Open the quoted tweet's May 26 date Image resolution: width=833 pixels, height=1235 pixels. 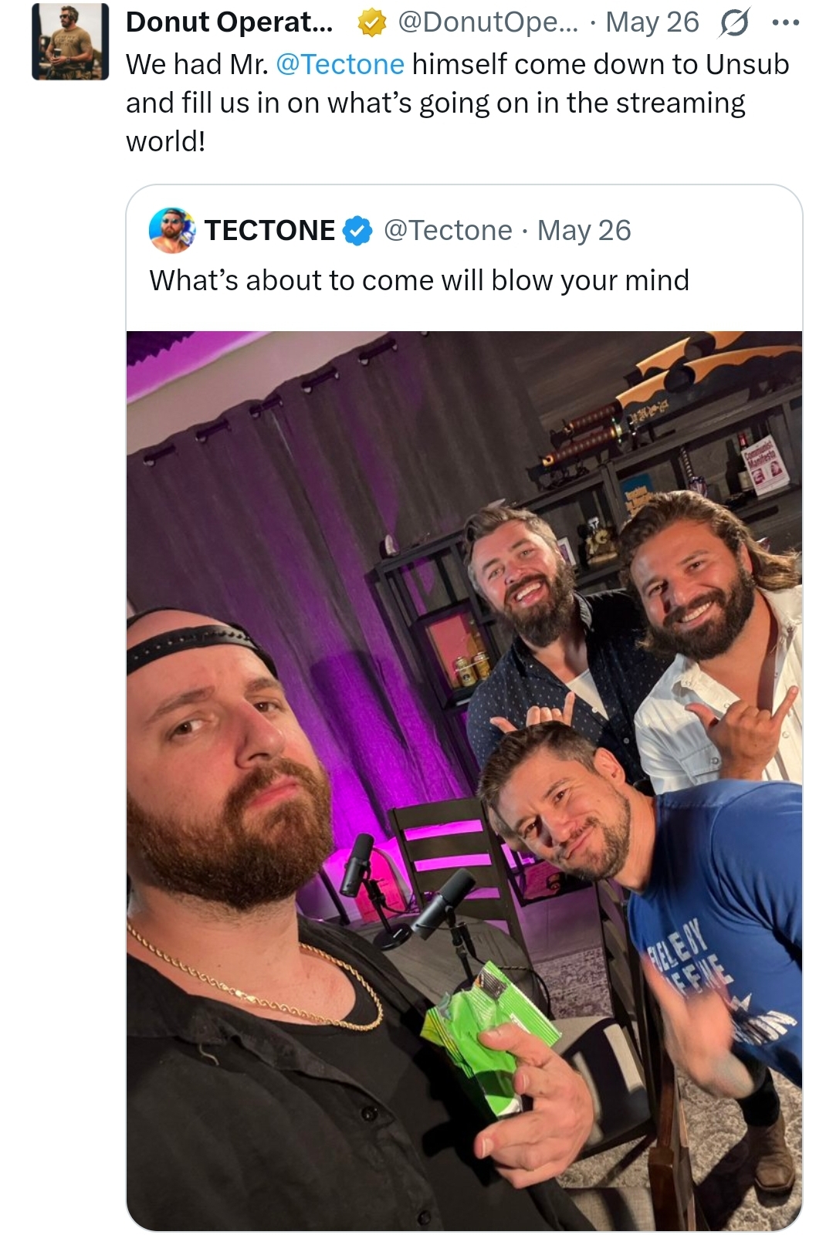(x=584, y=230)
